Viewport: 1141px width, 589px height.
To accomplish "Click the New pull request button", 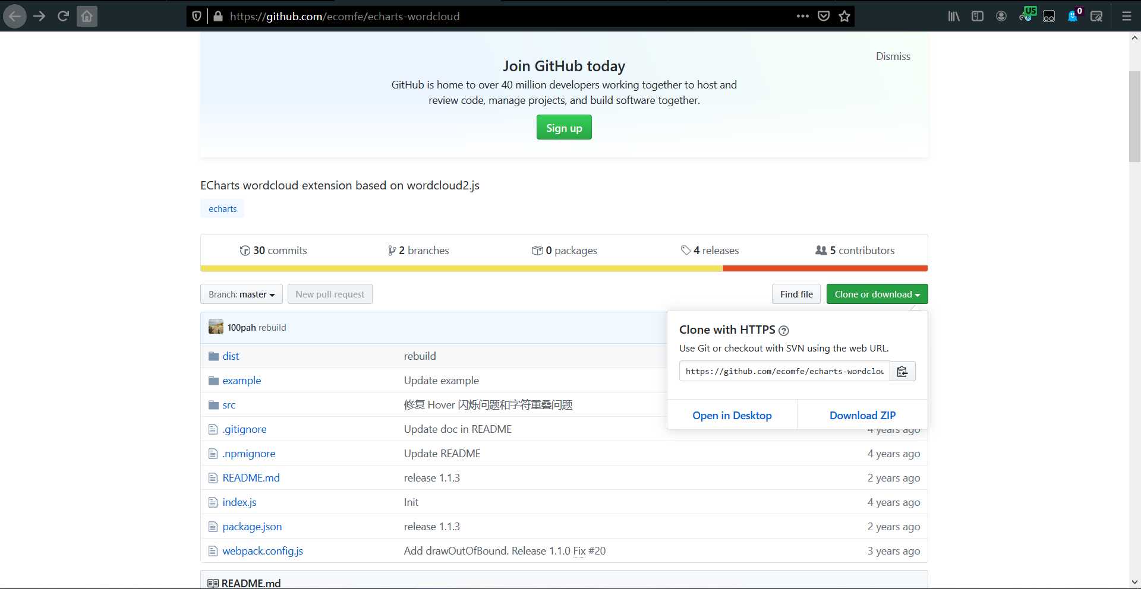I will (330, 294).
